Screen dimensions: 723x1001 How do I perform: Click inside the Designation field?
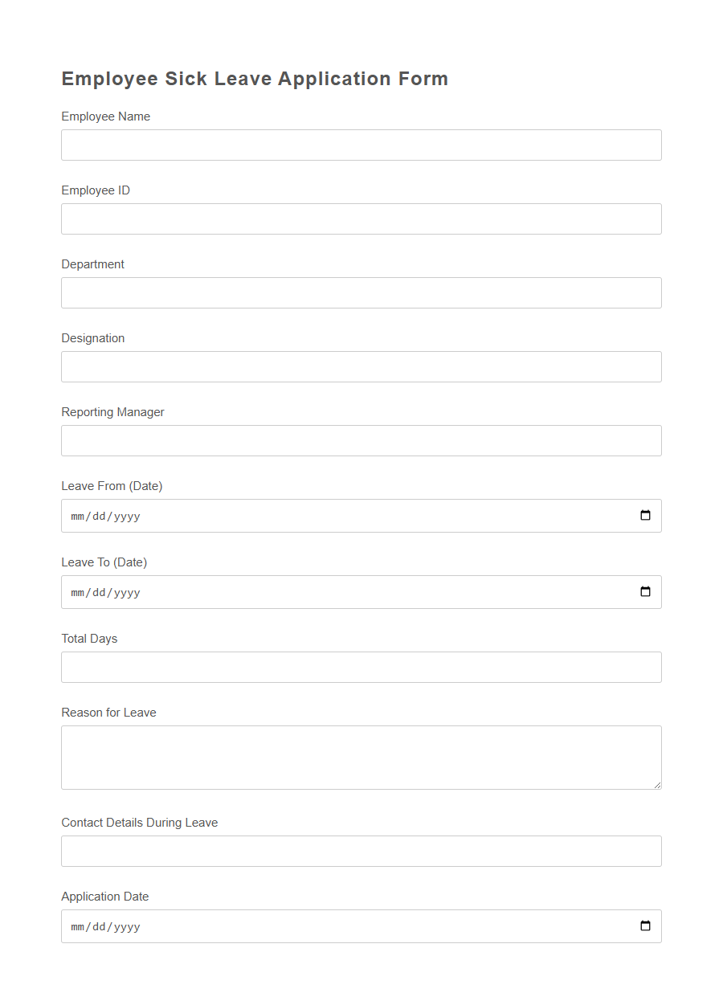coord(361,366)
